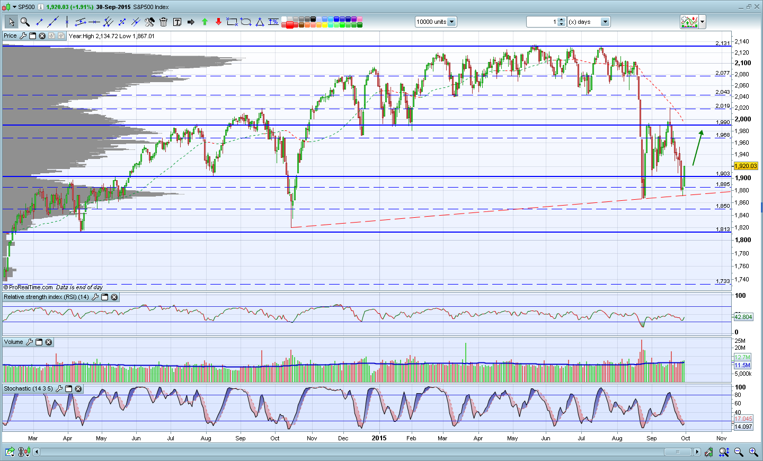Image resolution: width=763 pixels, height=461 pixels.
Task: Click the chart export icon at bottom left
Action: (10, 452)
